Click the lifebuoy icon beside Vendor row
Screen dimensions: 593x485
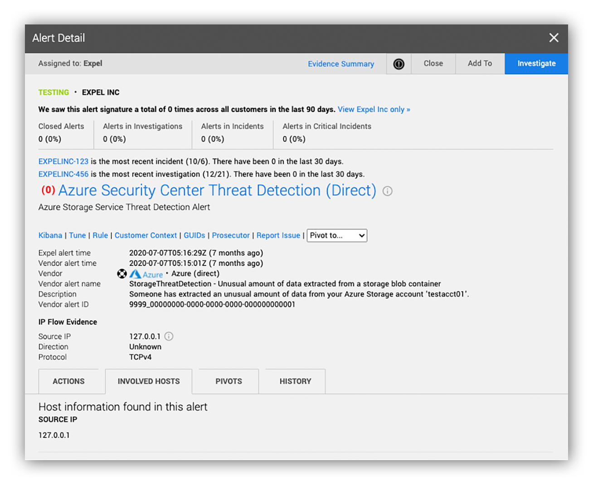coord(122,274)
